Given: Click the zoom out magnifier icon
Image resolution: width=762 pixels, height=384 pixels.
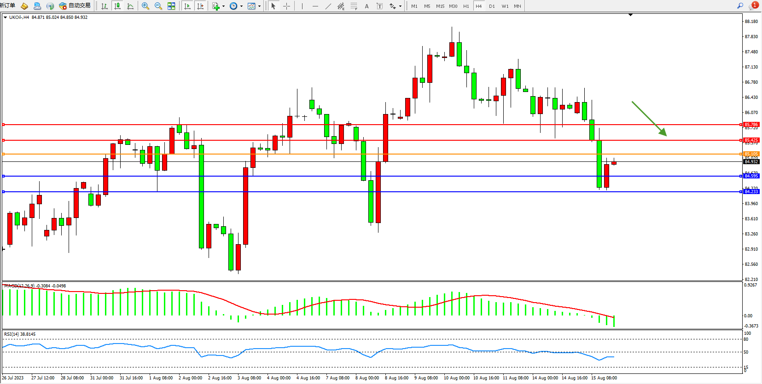Looking at the screenshot, I should 158,6.
